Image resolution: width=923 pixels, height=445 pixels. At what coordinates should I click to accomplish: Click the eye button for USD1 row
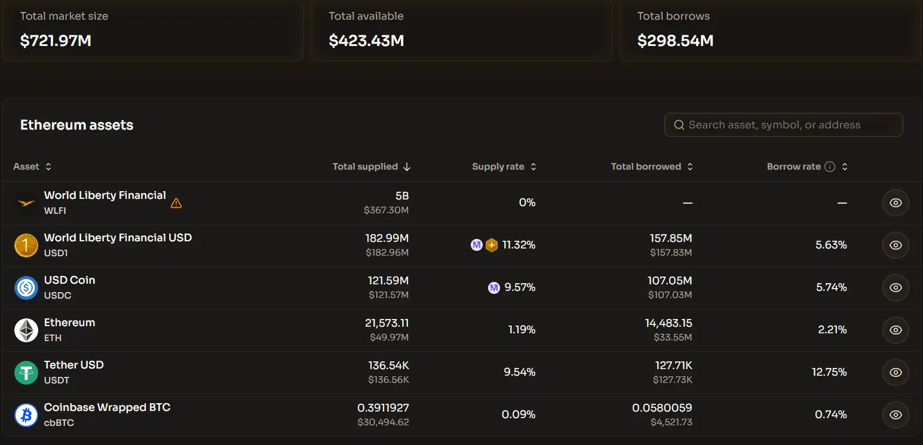tap(896, 245)
